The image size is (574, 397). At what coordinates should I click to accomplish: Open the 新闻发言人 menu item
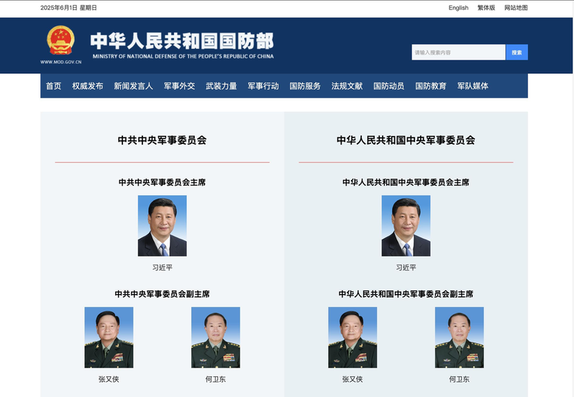point(133,86)
